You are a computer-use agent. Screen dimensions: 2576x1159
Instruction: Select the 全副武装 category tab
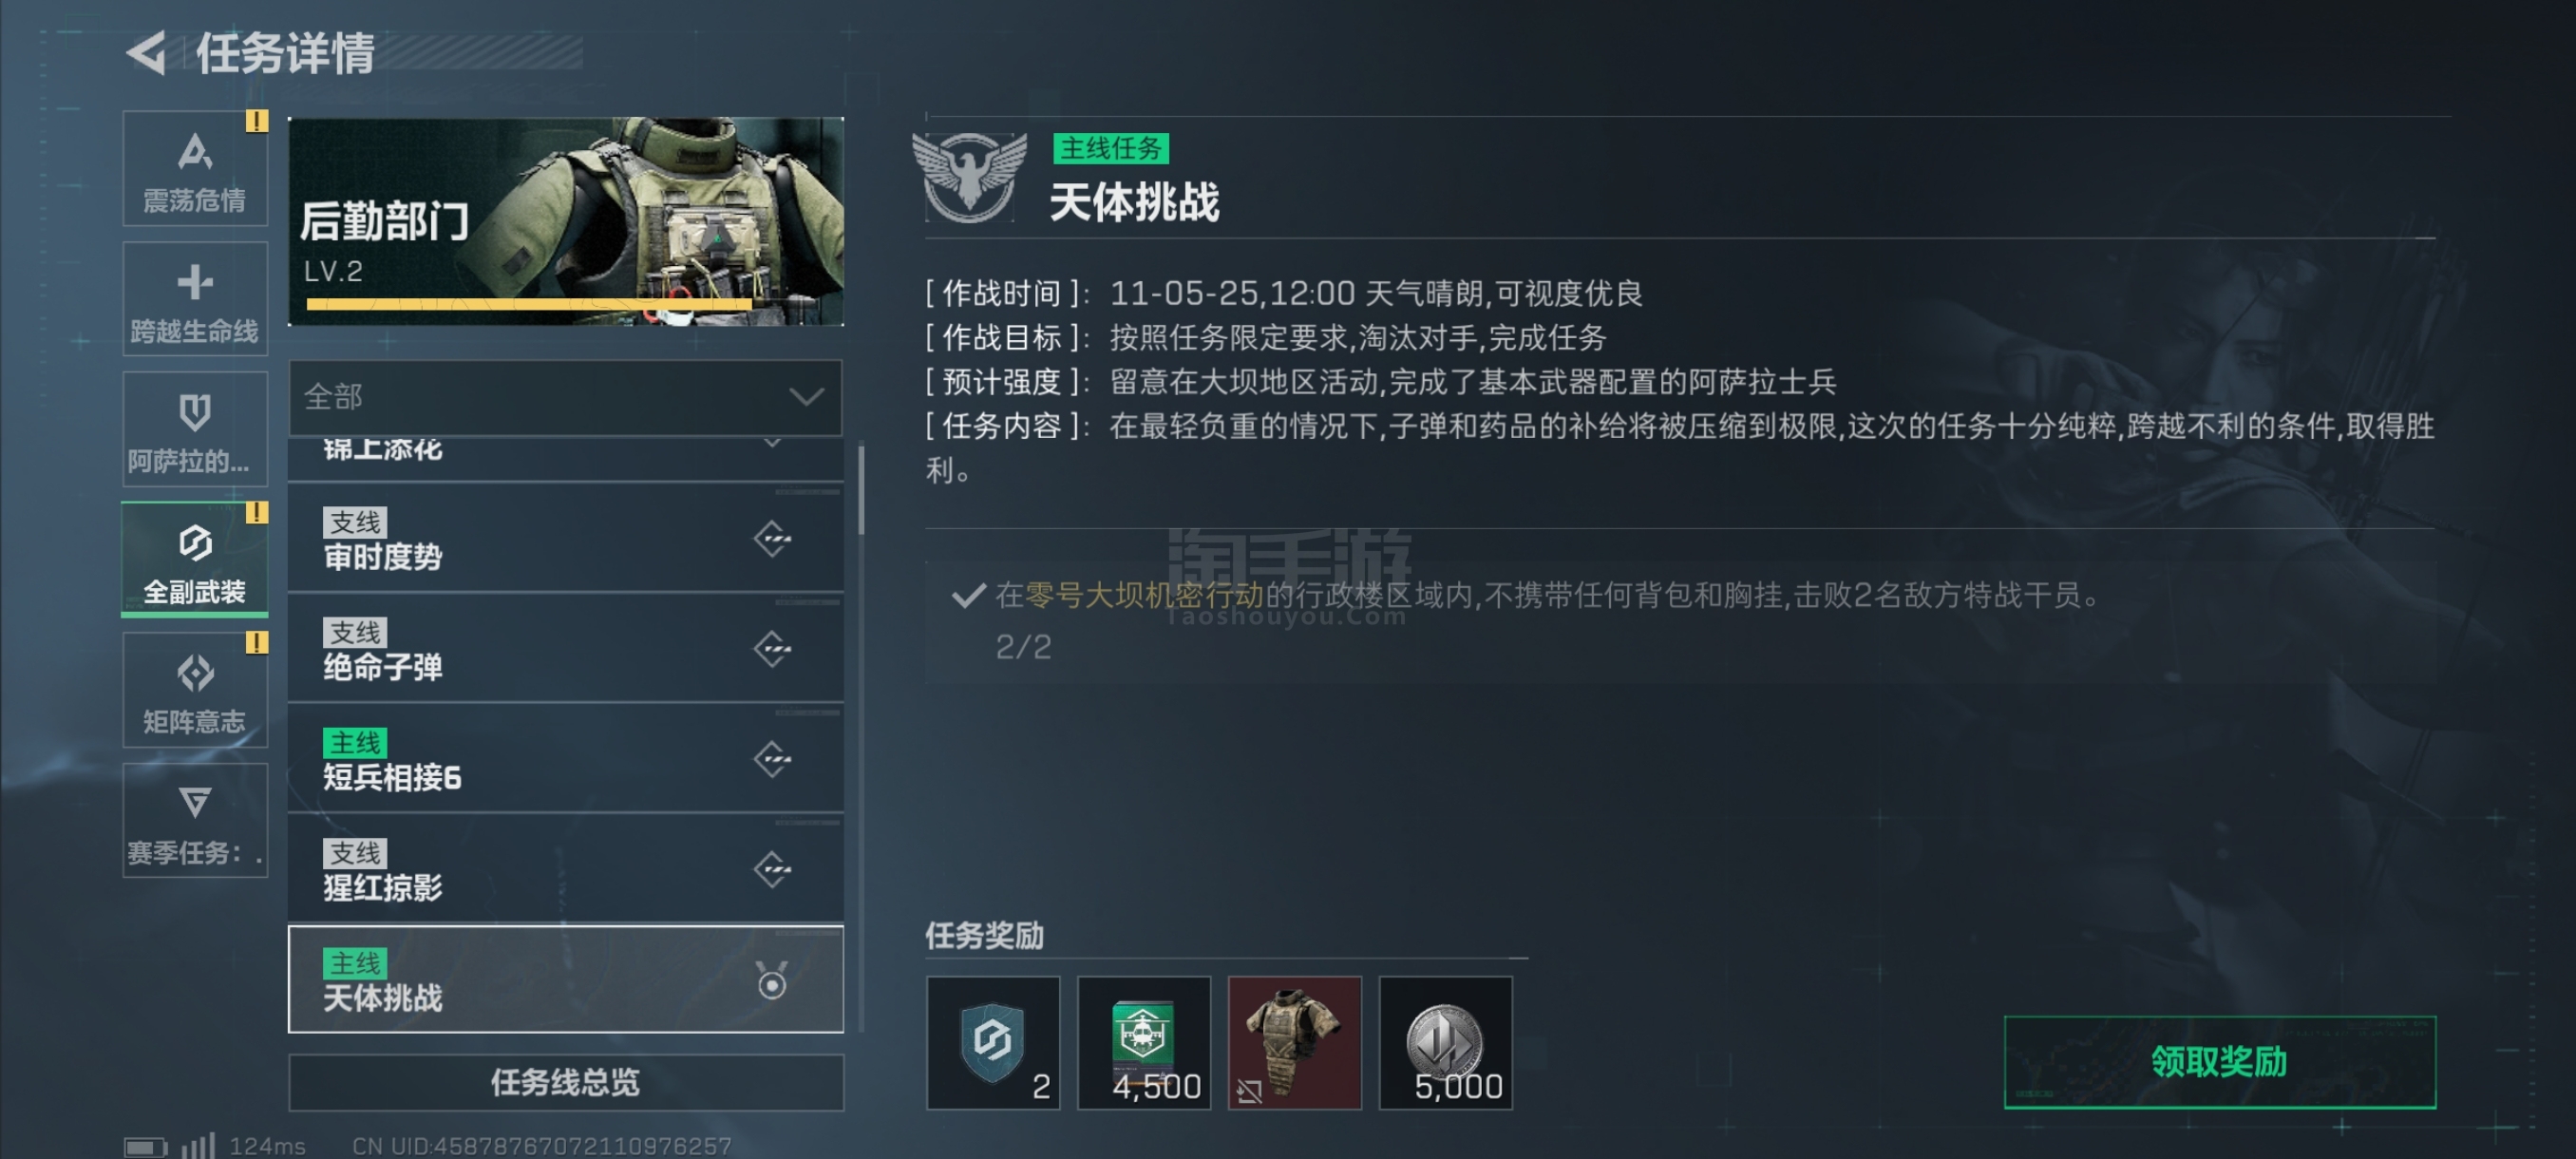point(195,560)
